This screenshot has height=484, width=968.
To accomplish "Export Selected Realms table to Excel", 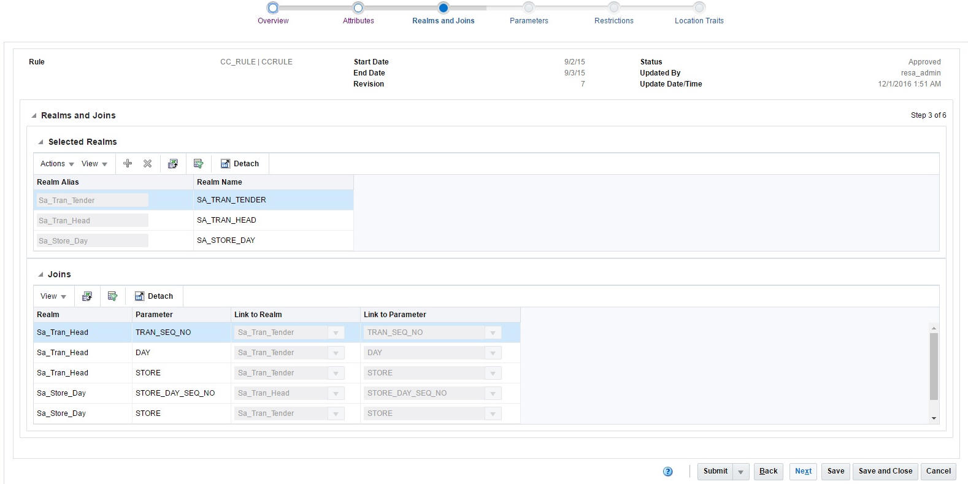I will pos(173,164).
